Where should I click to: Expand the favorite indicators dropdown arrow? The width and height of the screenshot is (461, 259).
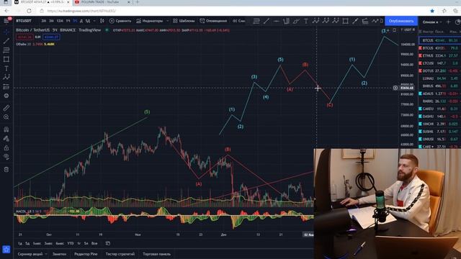[x=168, y=21]
